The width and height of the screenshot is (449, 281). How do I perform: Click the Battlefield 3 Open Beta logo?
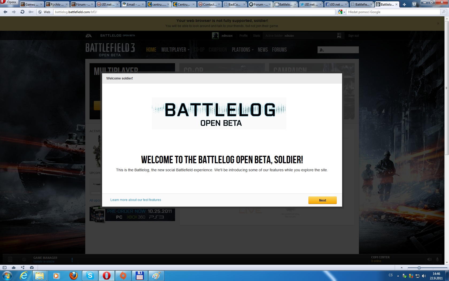pyautogui.click(x=110, y=50)
